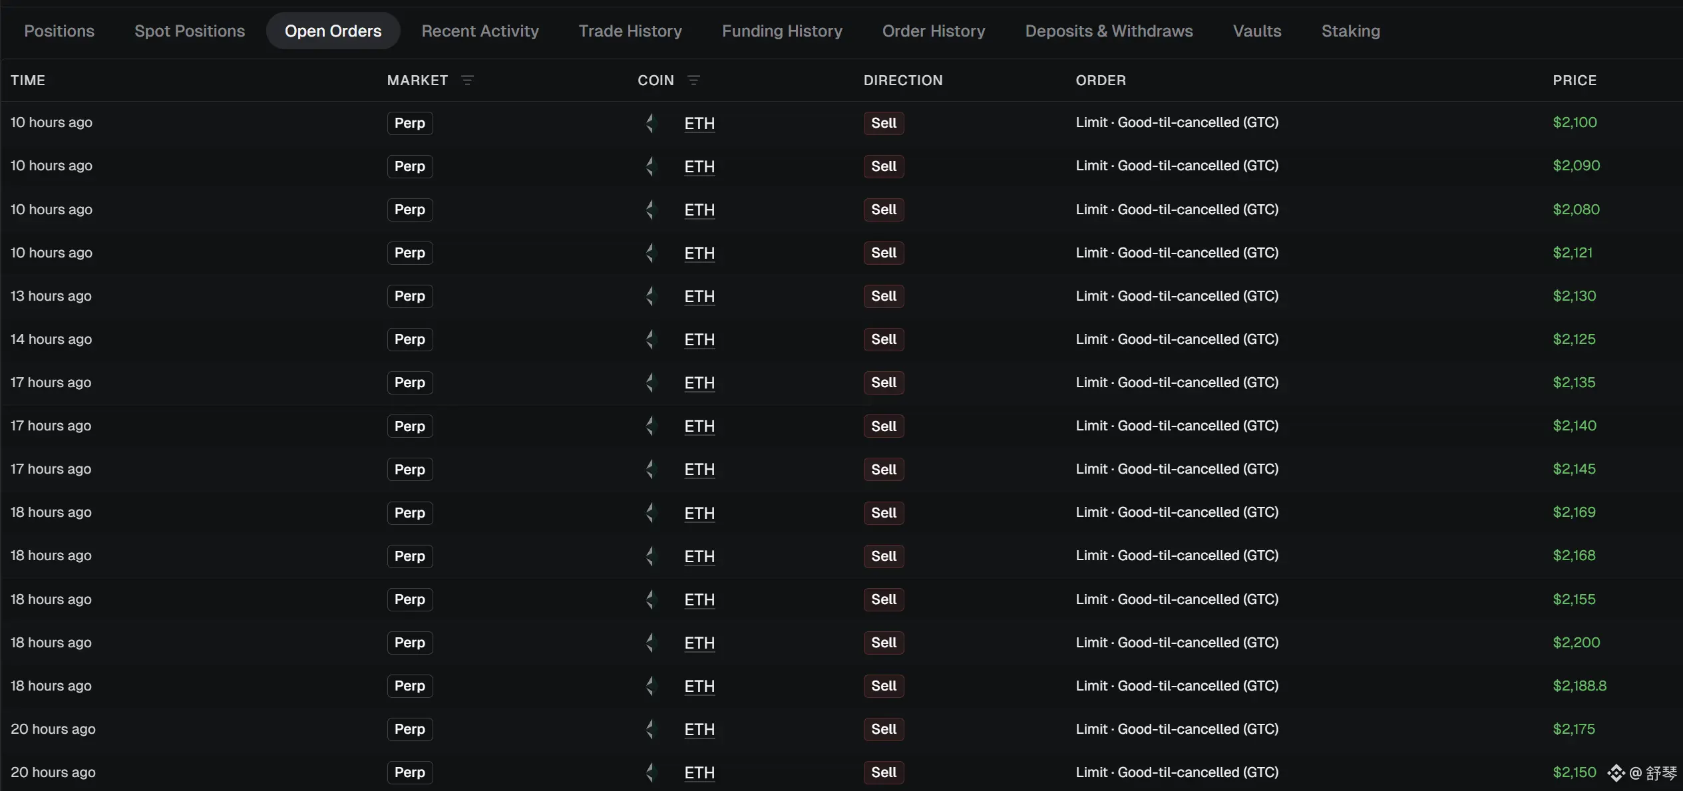Click ETH coin icon in $2,100 row
1683x791 pixels.
[x=651, y=123]
